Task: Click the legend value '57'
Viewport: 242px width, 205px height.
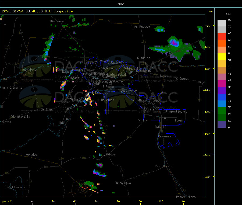Action: click(x=230, y=47)
